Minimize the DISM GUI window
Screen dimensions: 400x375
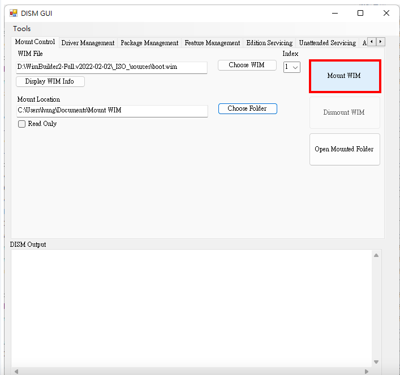(x=335, y=13)
